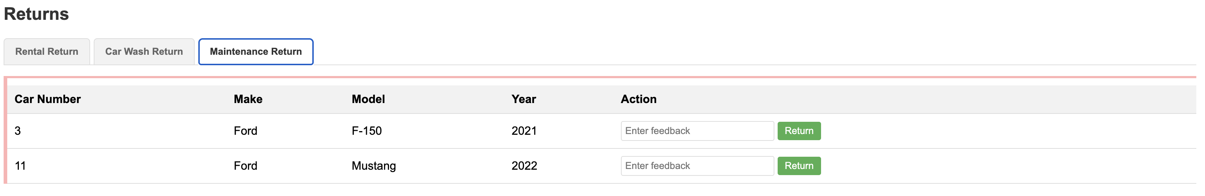Click the Car Number column header
This screenshot has width=1205, height=196.
pos(48,99)
